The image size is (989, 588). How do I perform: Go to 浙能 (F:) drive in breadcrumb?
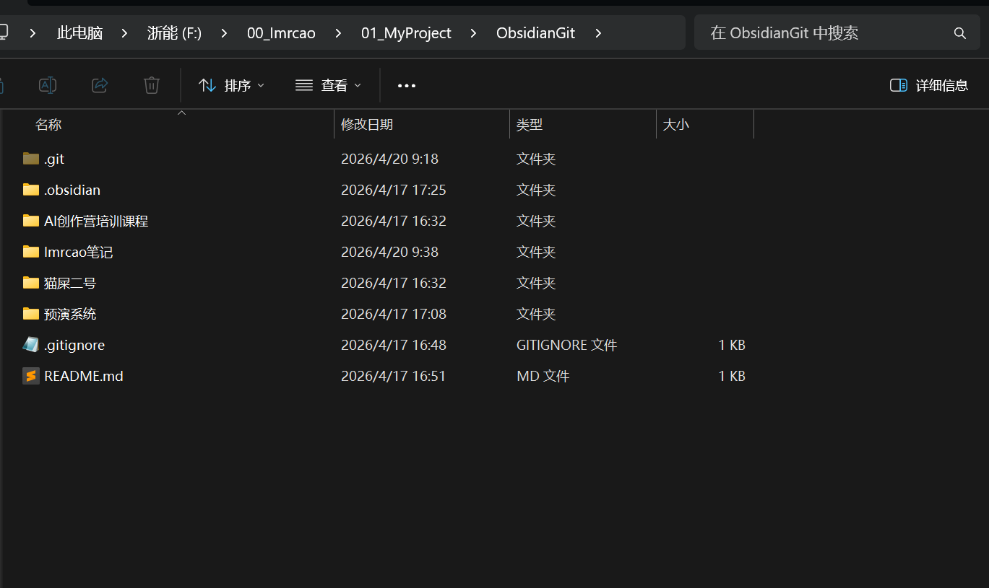174,33
